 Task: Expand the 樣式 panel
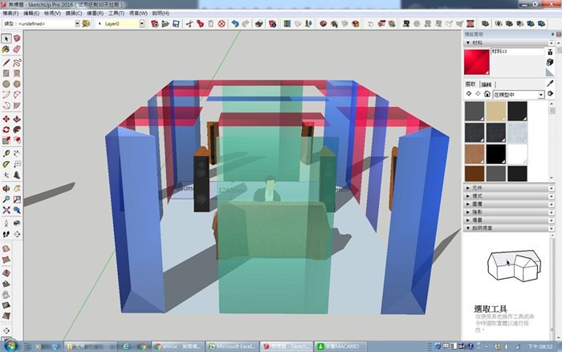(x=468, y=196)
